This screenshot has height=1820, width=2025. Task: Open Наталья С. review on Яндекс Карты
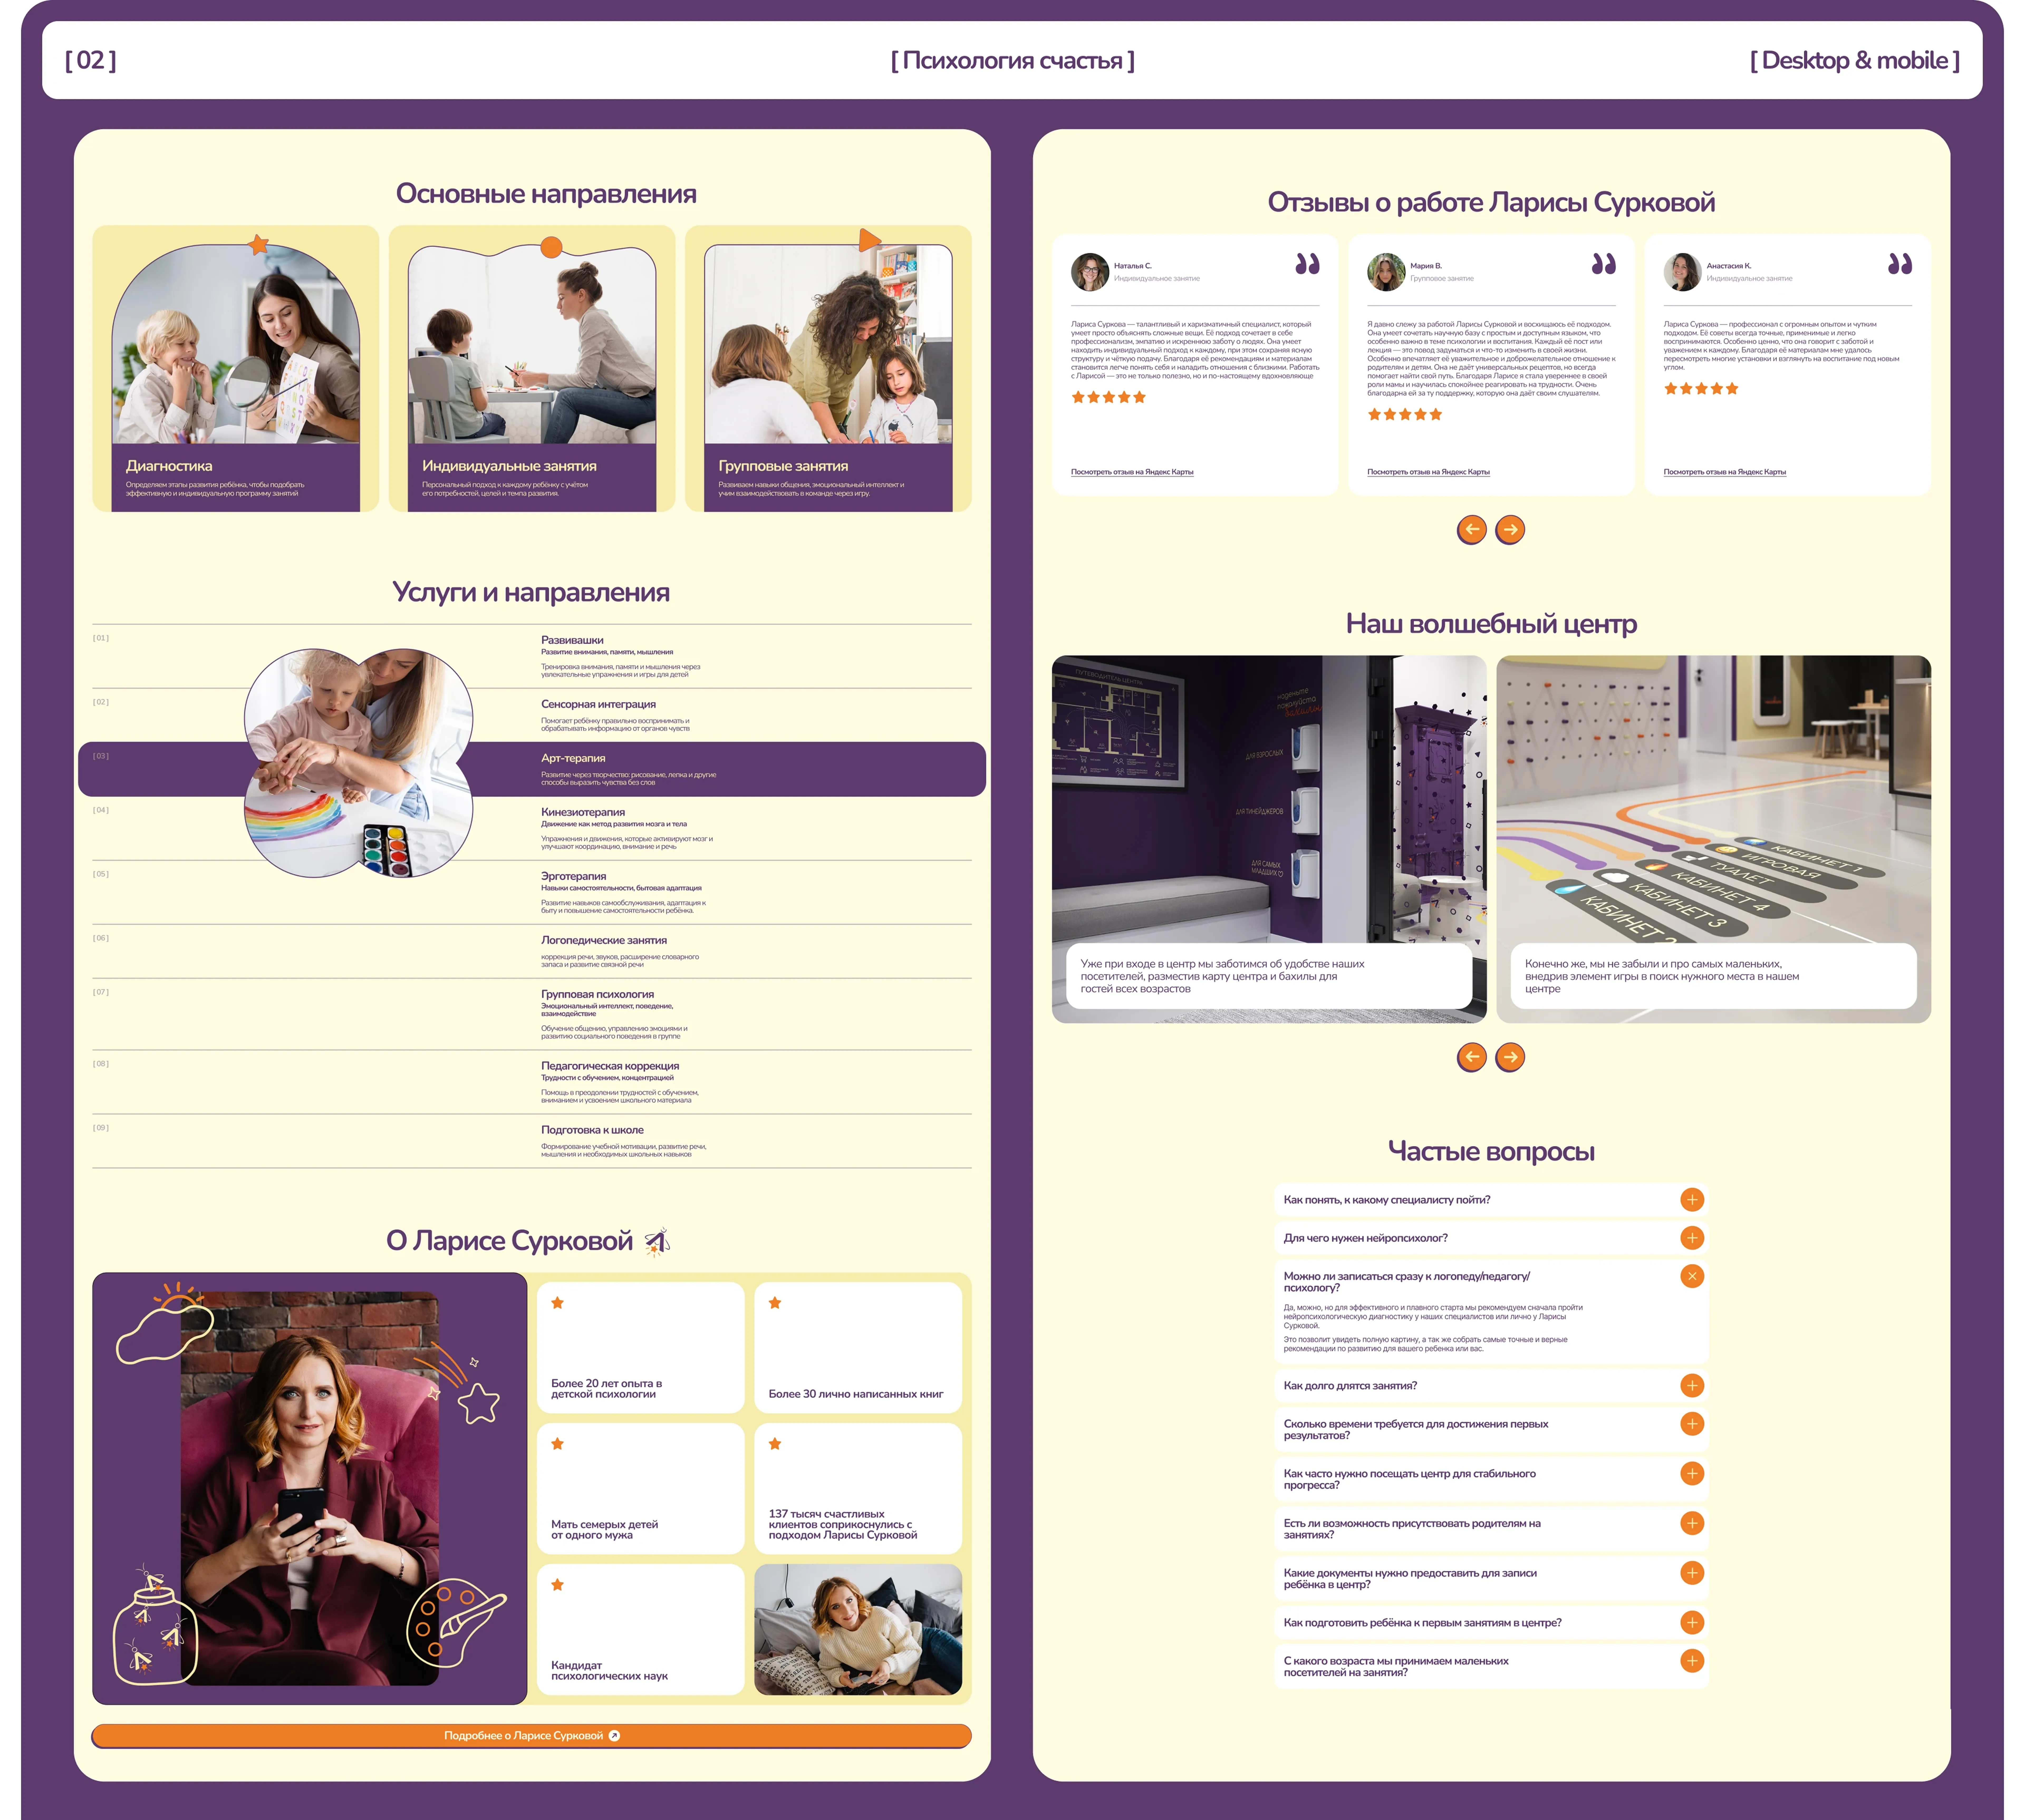(x=1132, y=472)
